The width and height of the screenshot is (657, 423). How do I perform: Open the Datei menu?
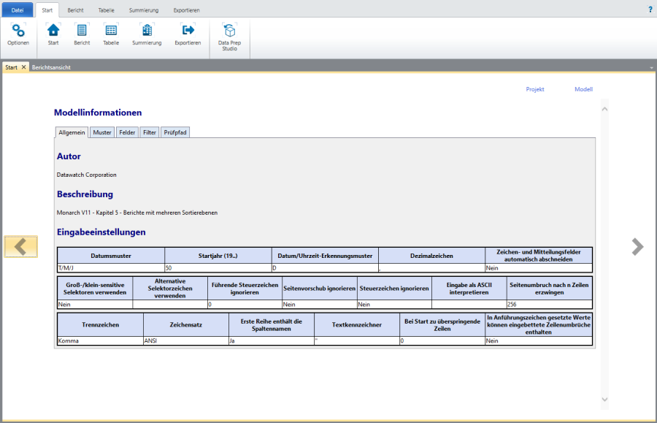17,10
